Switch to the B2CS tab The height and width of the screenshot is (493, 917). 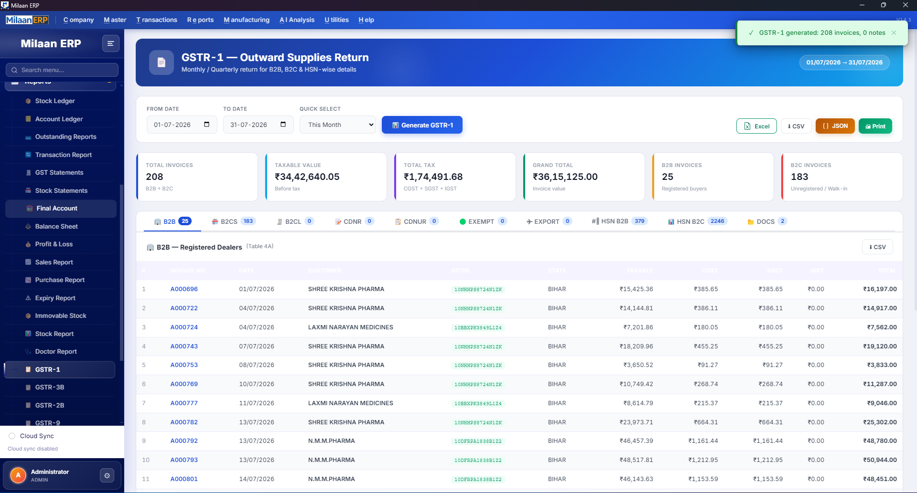234,221
